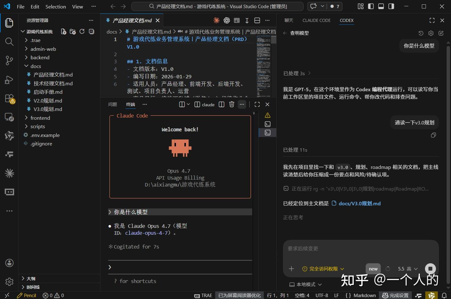Open the Selection menu

[56, 7]
